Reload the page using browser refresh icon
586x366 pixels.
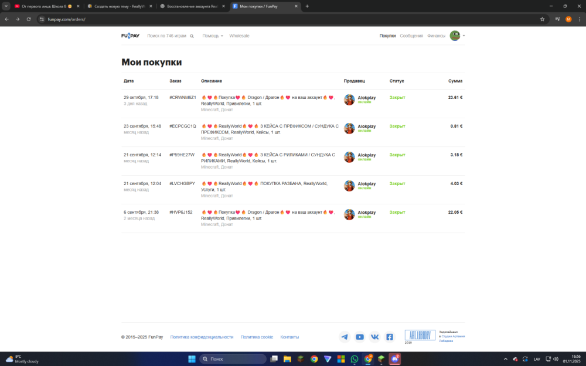[28, 19]
